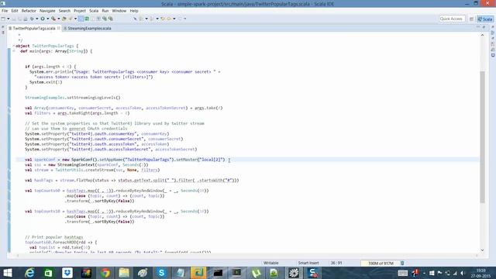The height and width of the screenshot is (279, 496).
Task: Open the Run menu
Action: point(105,11)
